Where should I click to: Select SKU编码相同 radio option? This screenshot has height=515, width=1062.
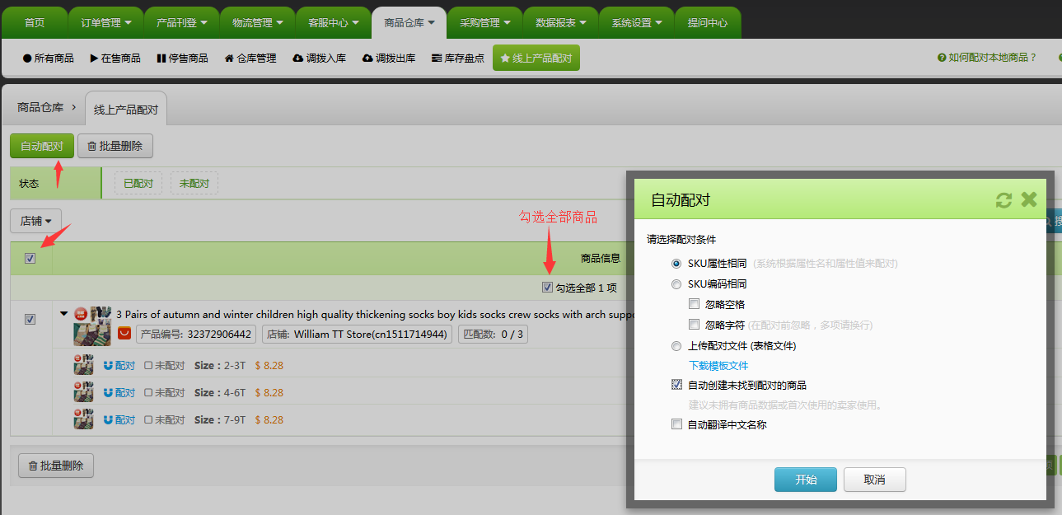tap(676, 284)
